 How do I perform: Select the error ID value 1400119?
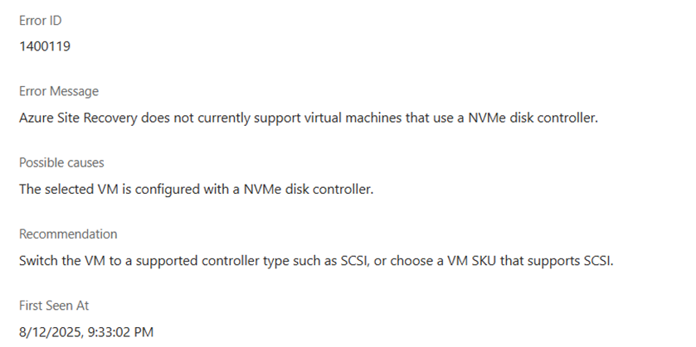click(x=45, y=46)
